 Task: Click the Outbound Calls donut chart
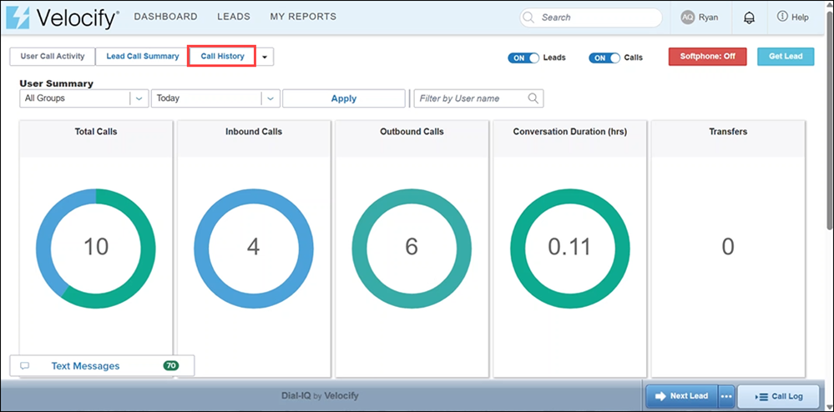tap(412, 249)
